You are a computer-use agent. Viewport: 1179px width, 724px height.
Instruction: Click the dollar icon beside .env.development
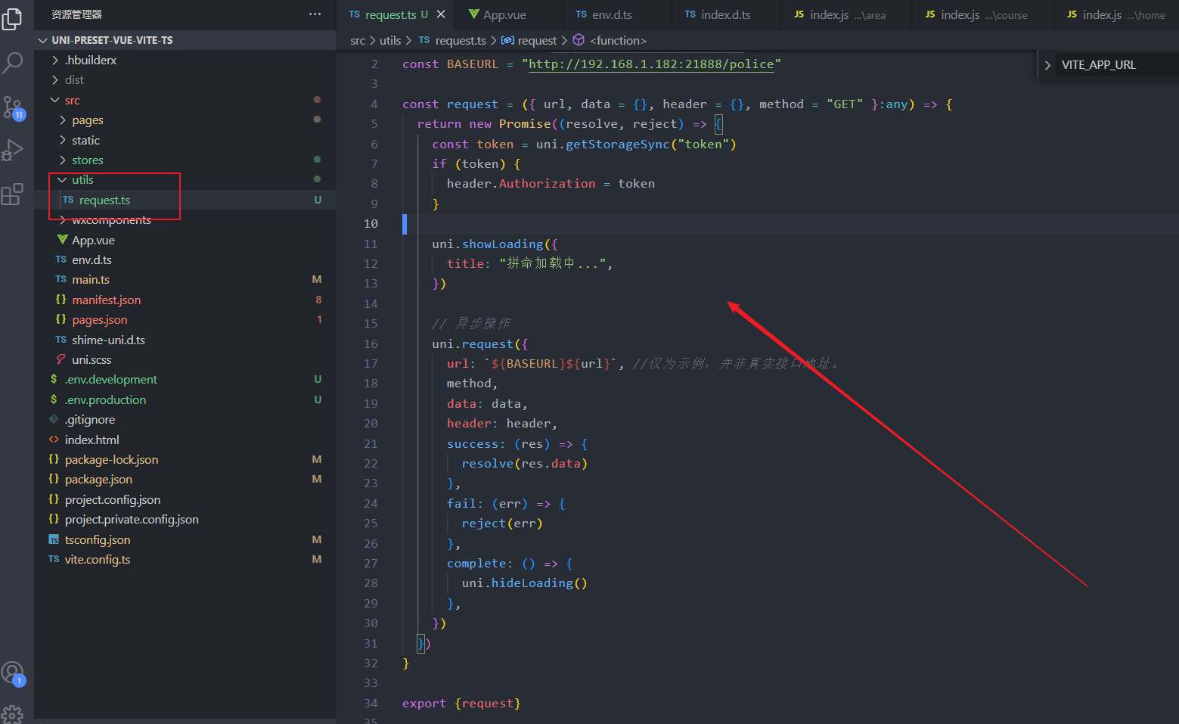click(x=54, y=379)
